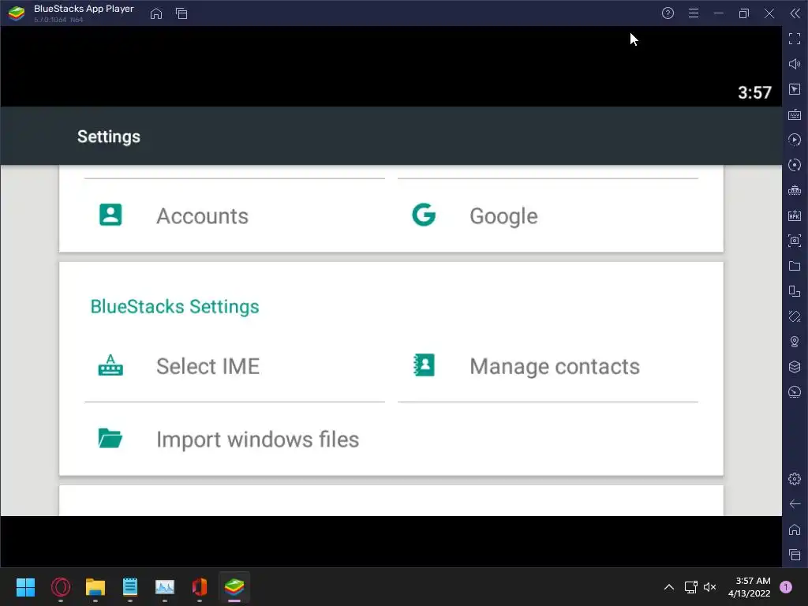Click the stacked layers icon in sidebar
Image resolution: width=808 pixels, height=606 pixels.
(x=795, y=367)
